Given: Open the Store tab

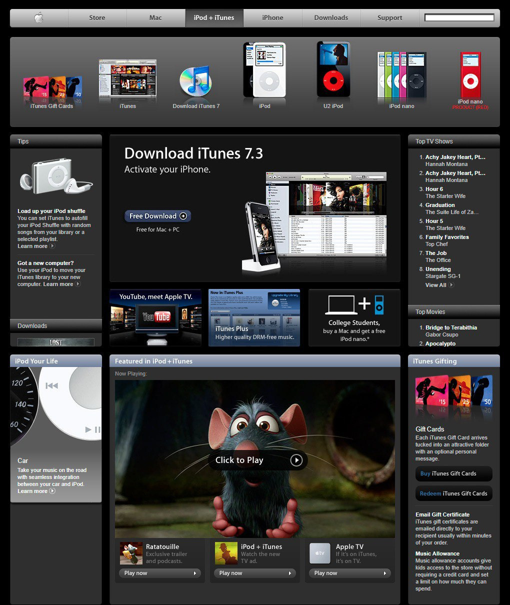Looking at the screenshot, I should [97, 18].
